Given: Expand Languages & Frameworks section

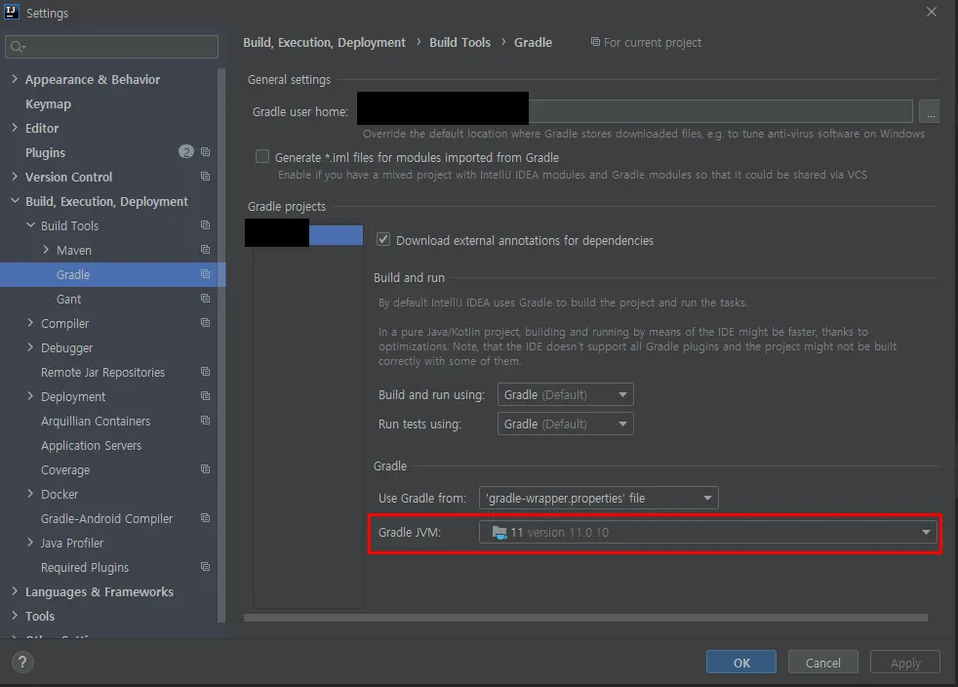Looking at the screenshot, I should (15, 591).
